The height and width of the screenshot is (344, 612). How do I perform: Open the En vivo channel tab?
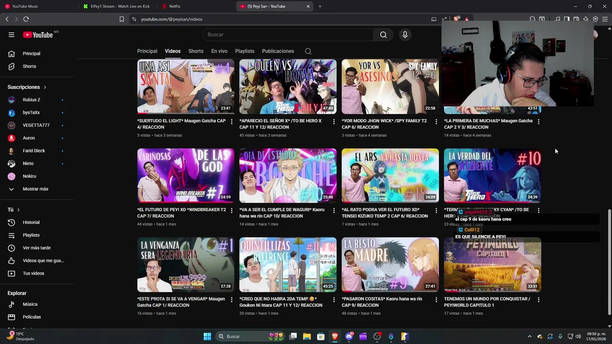pyautogui.click(x=219, y=51)
